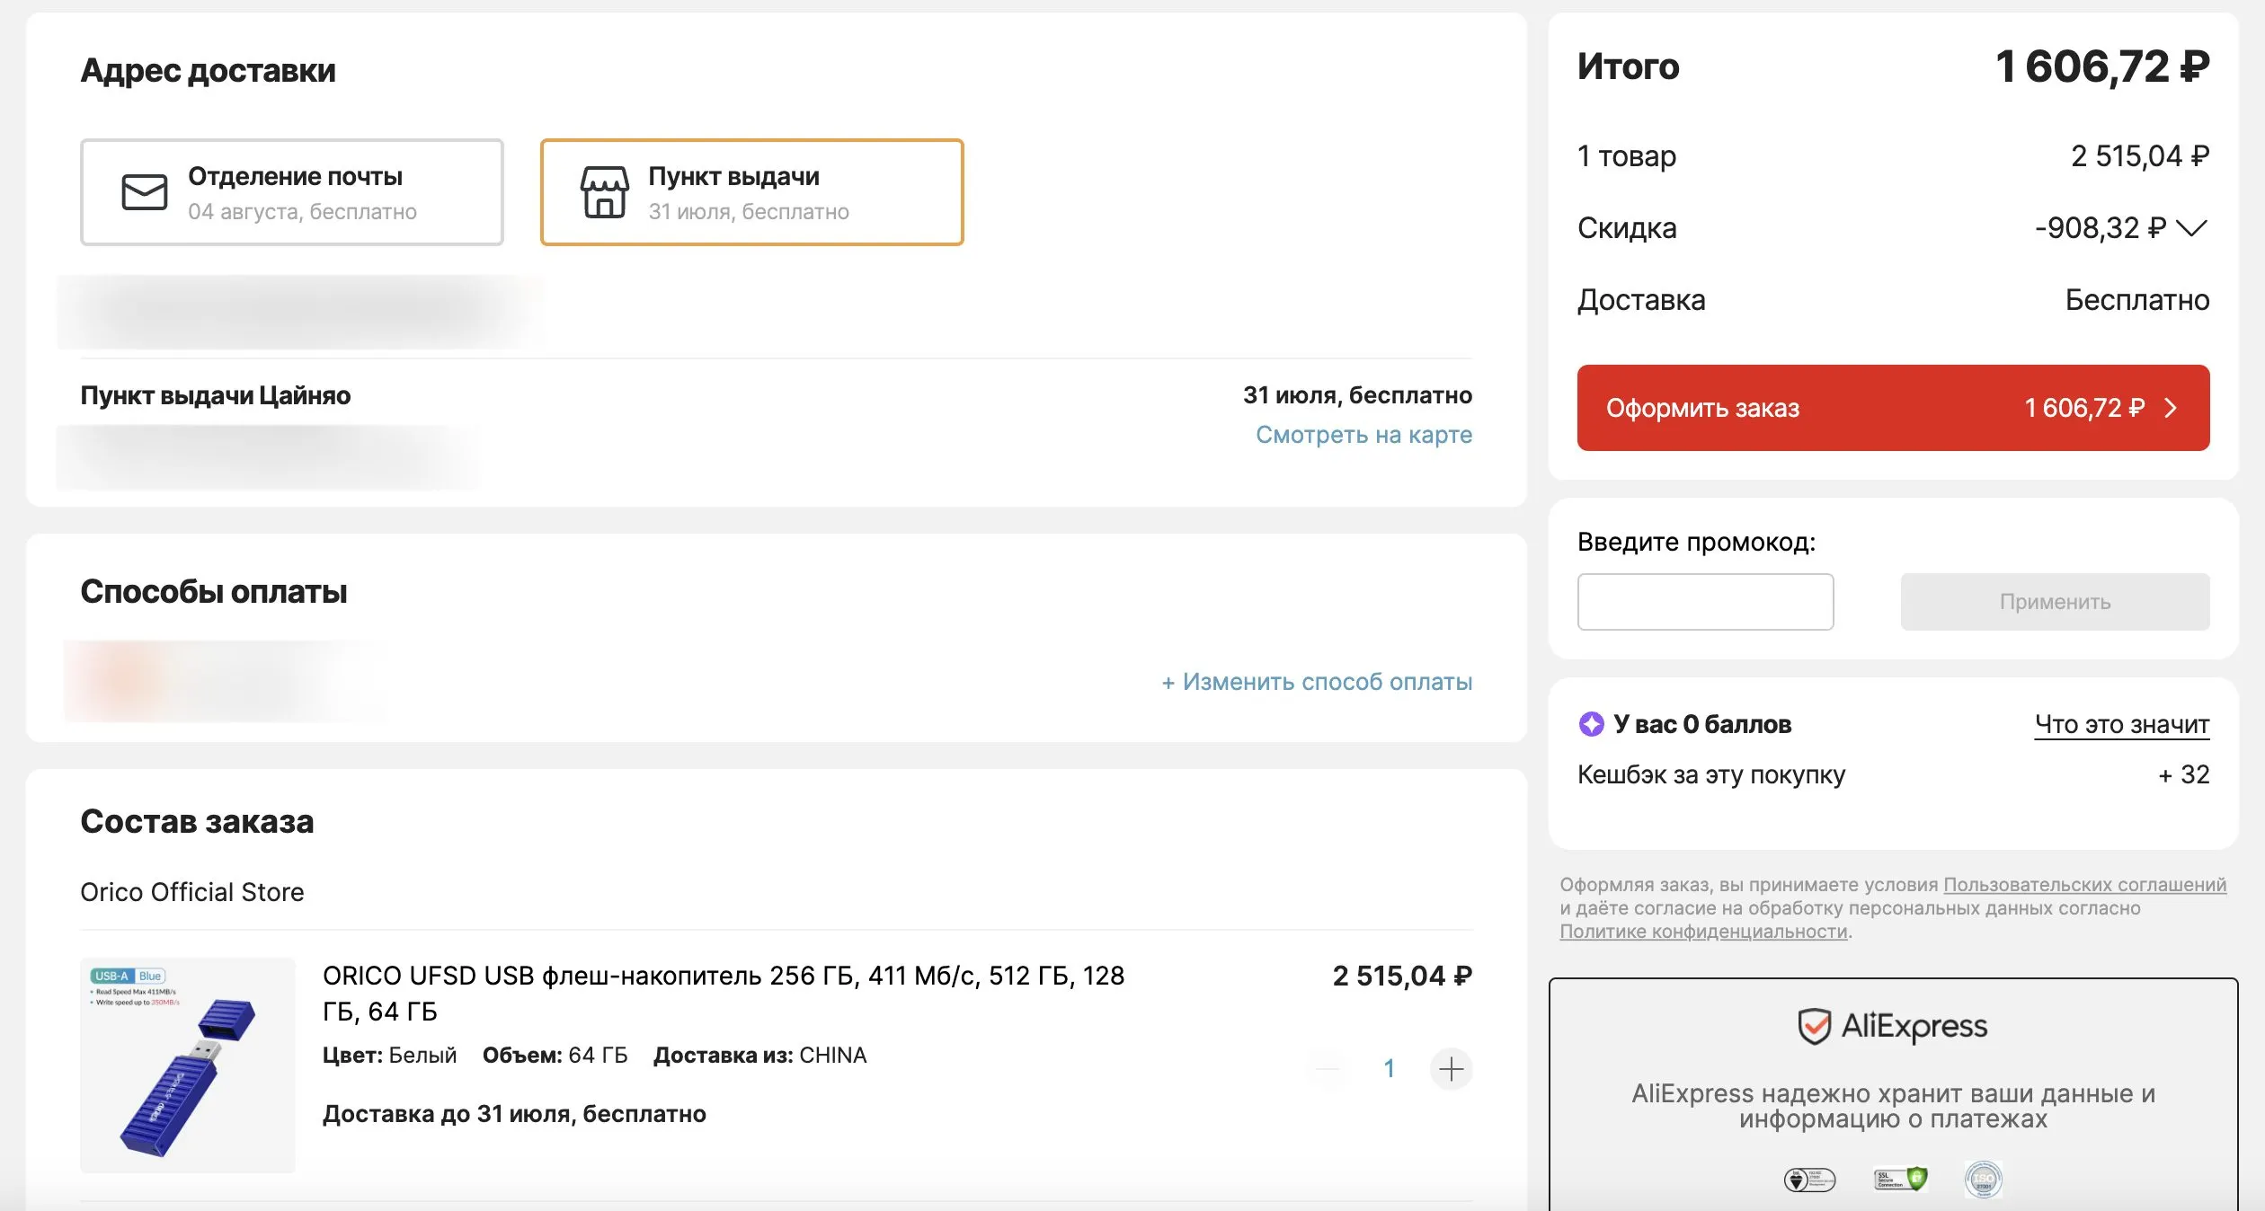
Task: Open Пользовательских соглашений link
Action: (x=2084, y=885)
